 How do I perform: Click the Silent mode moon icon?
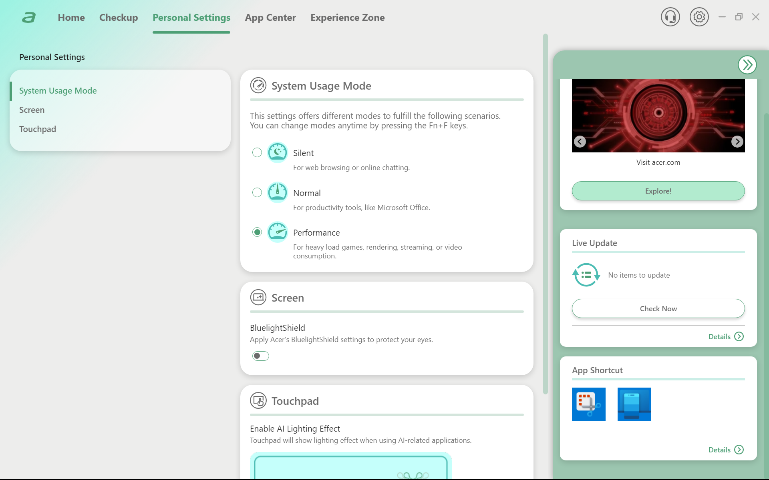pyautogui.click(x=277, y=152)
